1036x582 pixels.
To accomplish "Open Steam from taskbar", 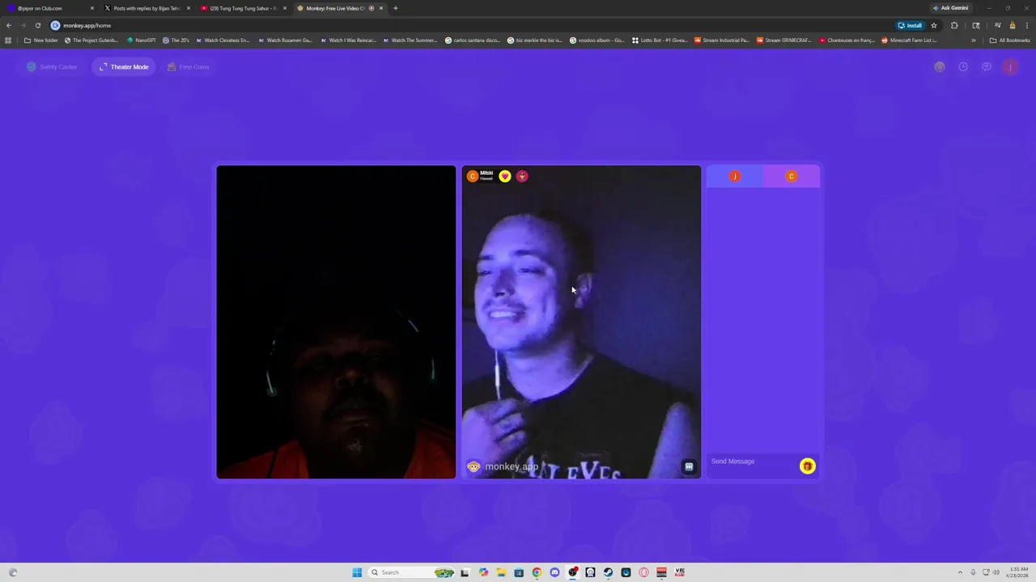I will pos(608,572).
